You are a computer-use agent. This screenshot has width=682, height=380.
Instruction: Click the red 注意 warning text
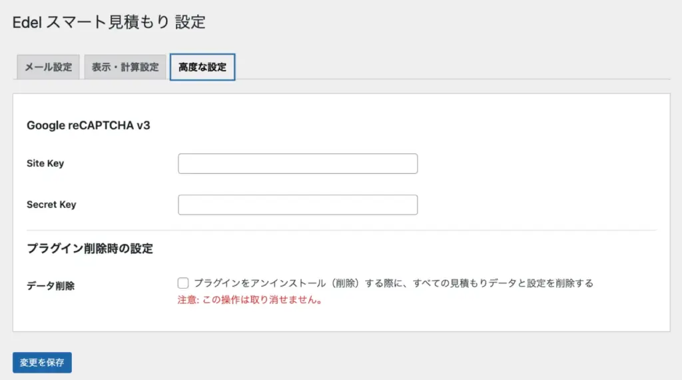(250, 300)
